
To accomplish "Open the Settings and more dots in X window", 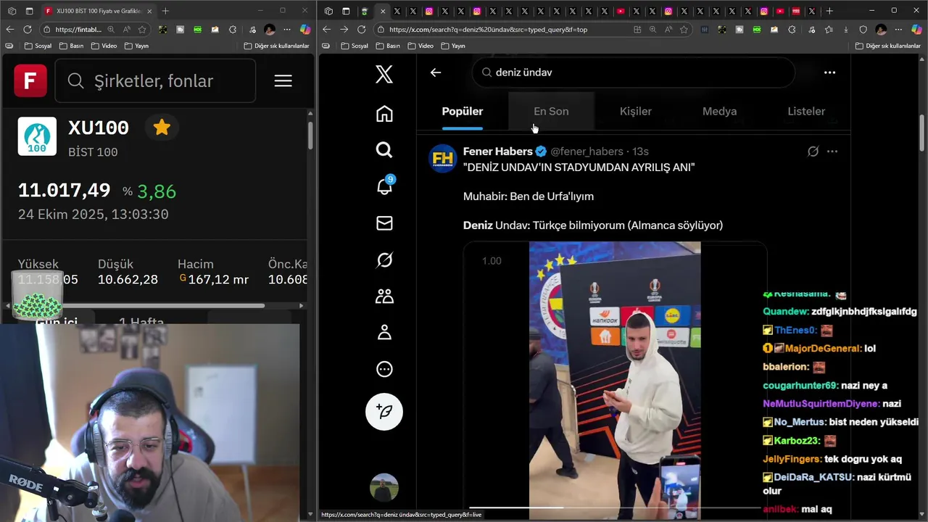I will coord(898,30).
